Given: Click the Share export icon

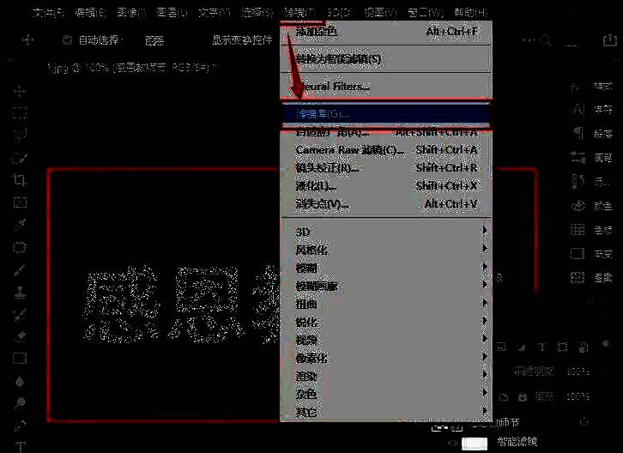Looking at the screenshot, I should 610,39.
